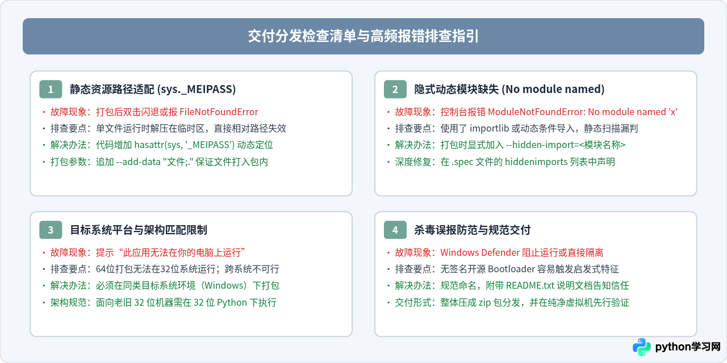Click number badge 3 beside 目标系统平台与架构匹配限制
This screenshot has width=727, height=363.
tap(51, 230)
